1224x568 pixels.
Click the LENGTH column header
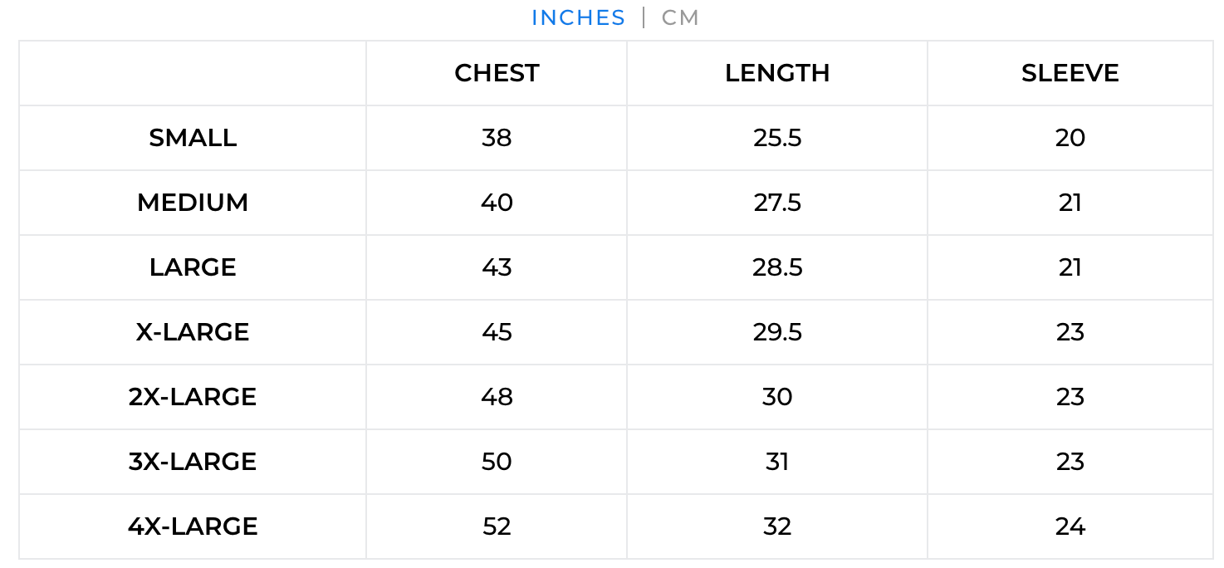click(x=777, y=73)
